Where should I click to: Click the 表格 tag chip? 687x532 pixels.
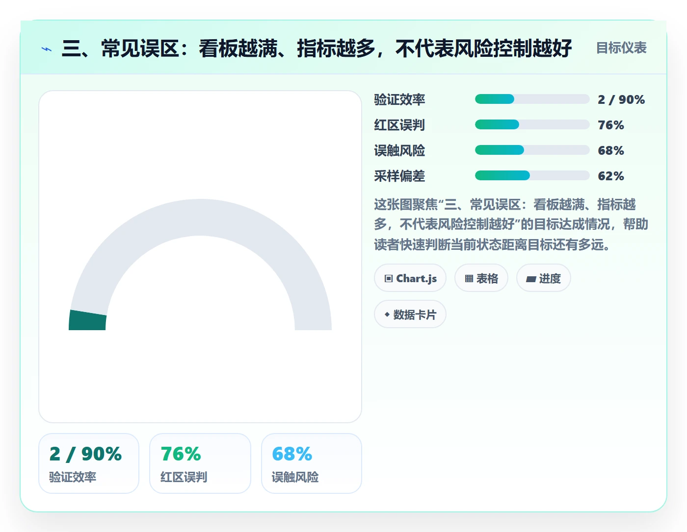point(481,278)
